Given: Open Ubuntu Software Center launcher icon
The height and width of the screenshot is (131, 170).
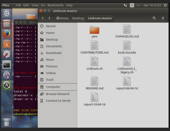Looking at the screenshot, I should [x=7, y=44].
